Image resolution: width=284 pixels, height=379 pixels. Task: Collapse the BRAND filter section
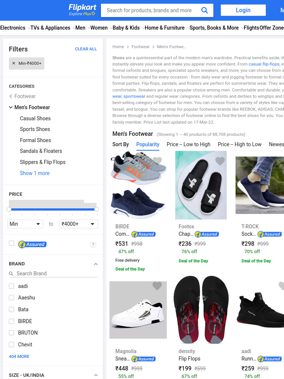click(96, 264)
